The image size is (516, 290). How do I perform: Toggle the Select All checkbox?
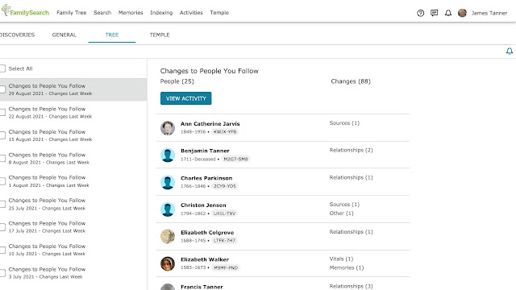coord(2,68)
